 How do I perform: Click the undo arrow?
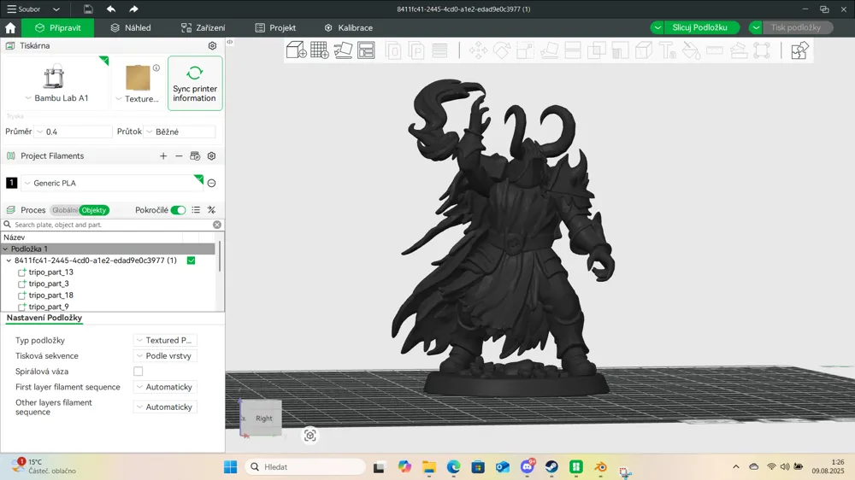(110, 9)
